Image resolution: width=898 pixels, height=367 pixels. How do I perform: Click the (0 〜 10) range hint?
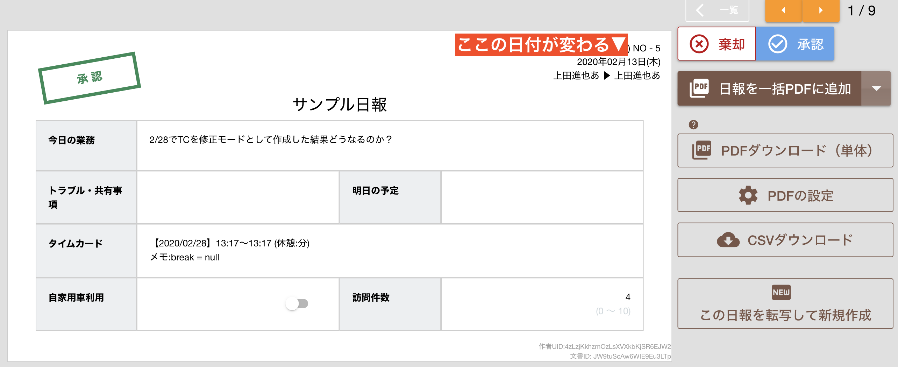pos(613,311)
